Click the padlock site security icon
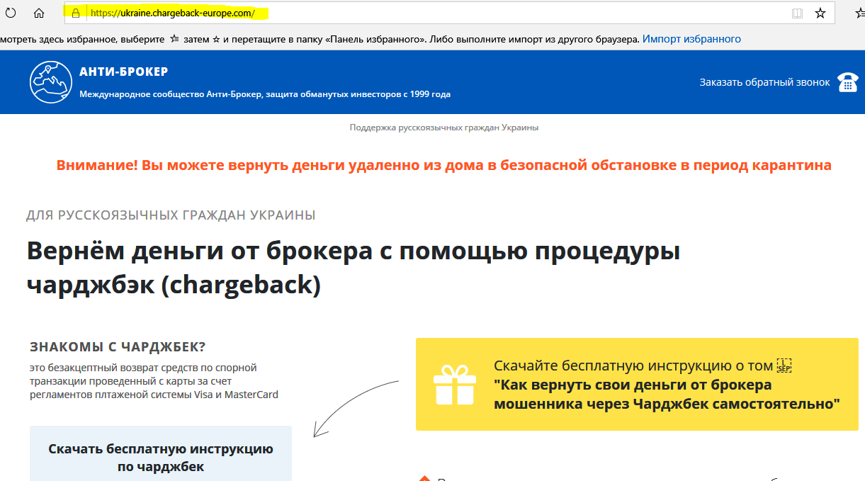The image size is (865, 481). (x=76, y=13)
